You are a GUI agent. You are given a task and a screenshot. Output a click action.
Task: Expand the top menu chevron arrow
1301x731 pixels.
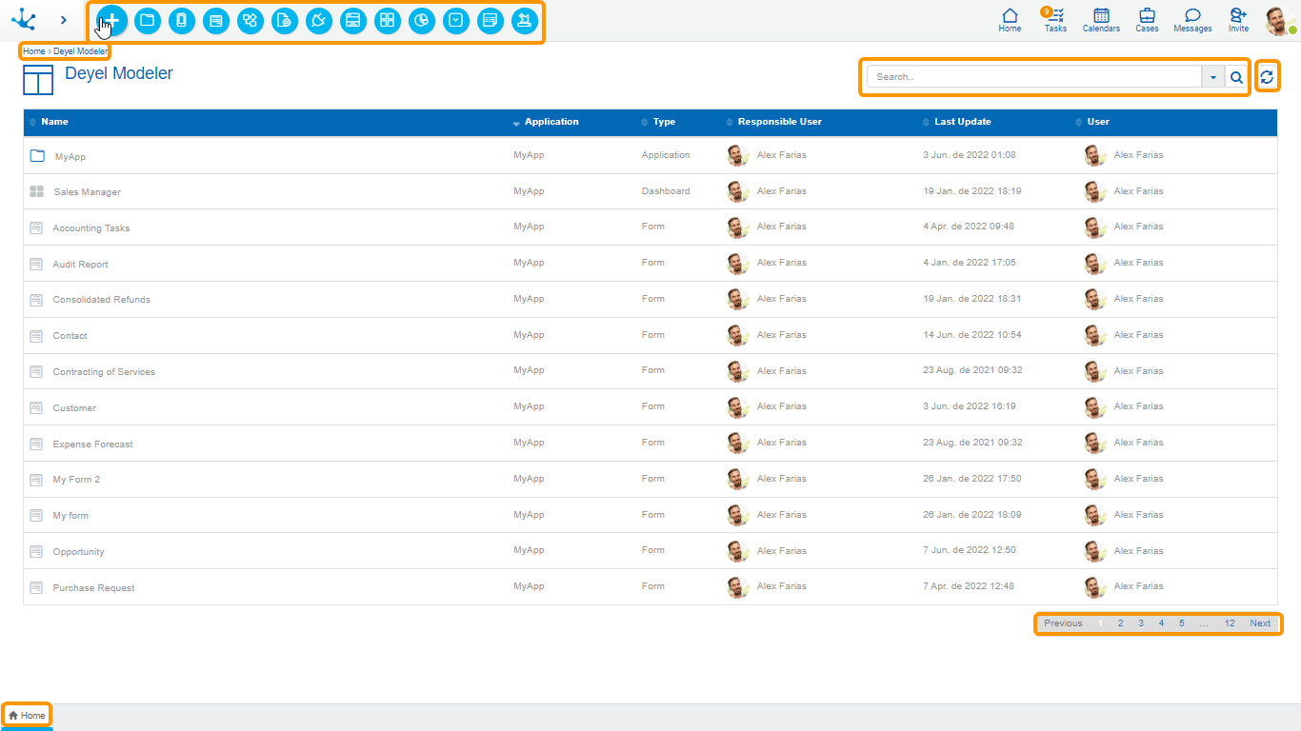pyautogui.click(x=64, y=19)
